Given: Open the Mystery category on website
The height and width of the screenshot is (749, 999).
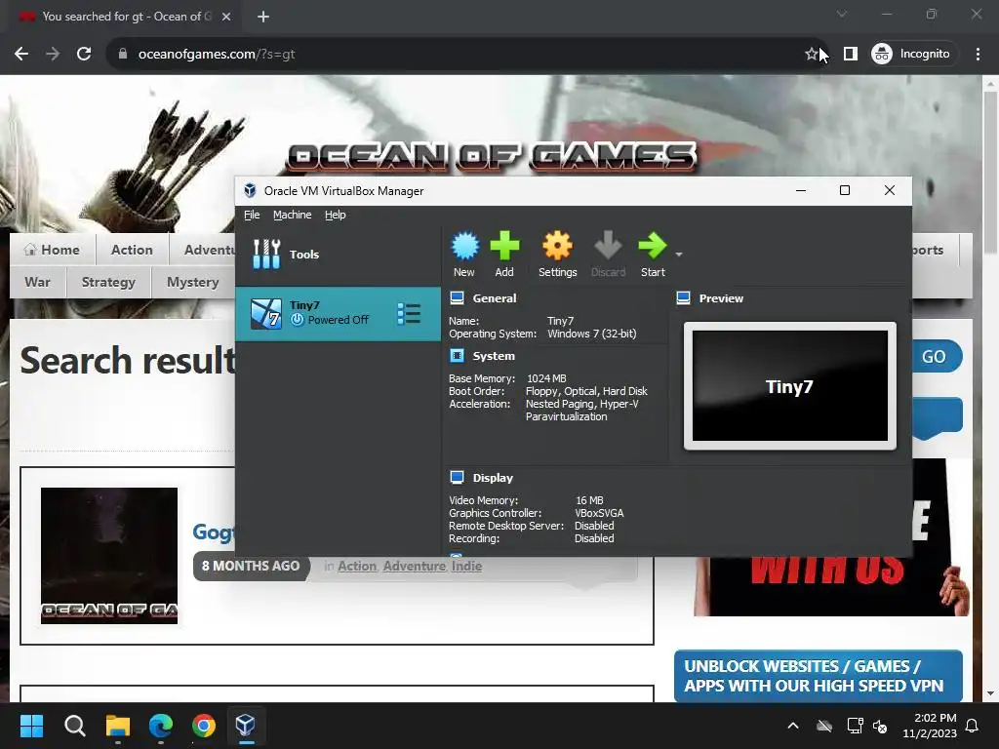Looking at the screenshot, I should tap(192, 282).
